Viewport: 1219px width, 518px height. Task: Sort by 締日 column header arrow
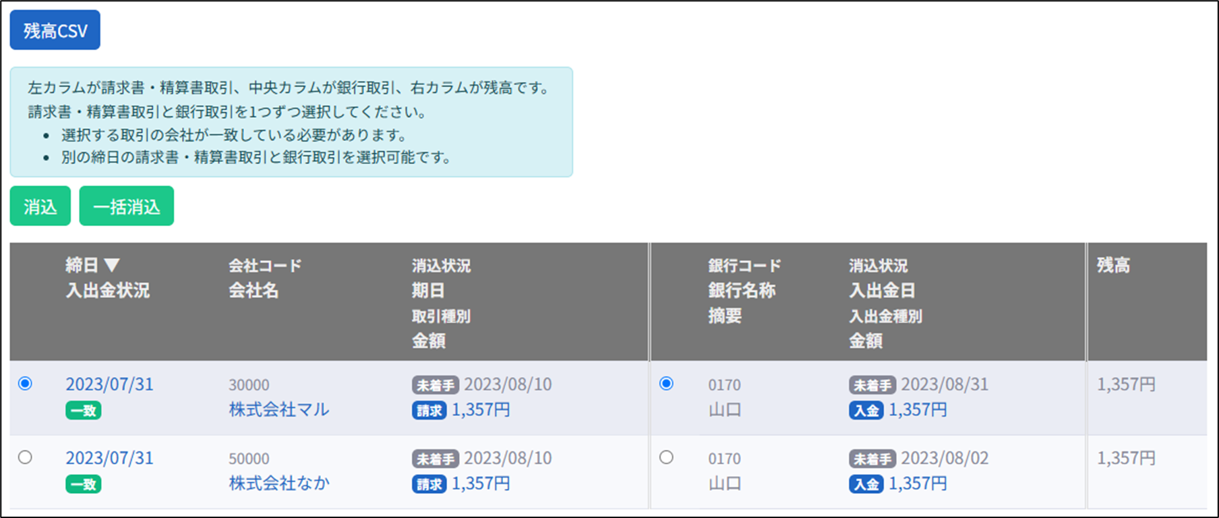112,265
